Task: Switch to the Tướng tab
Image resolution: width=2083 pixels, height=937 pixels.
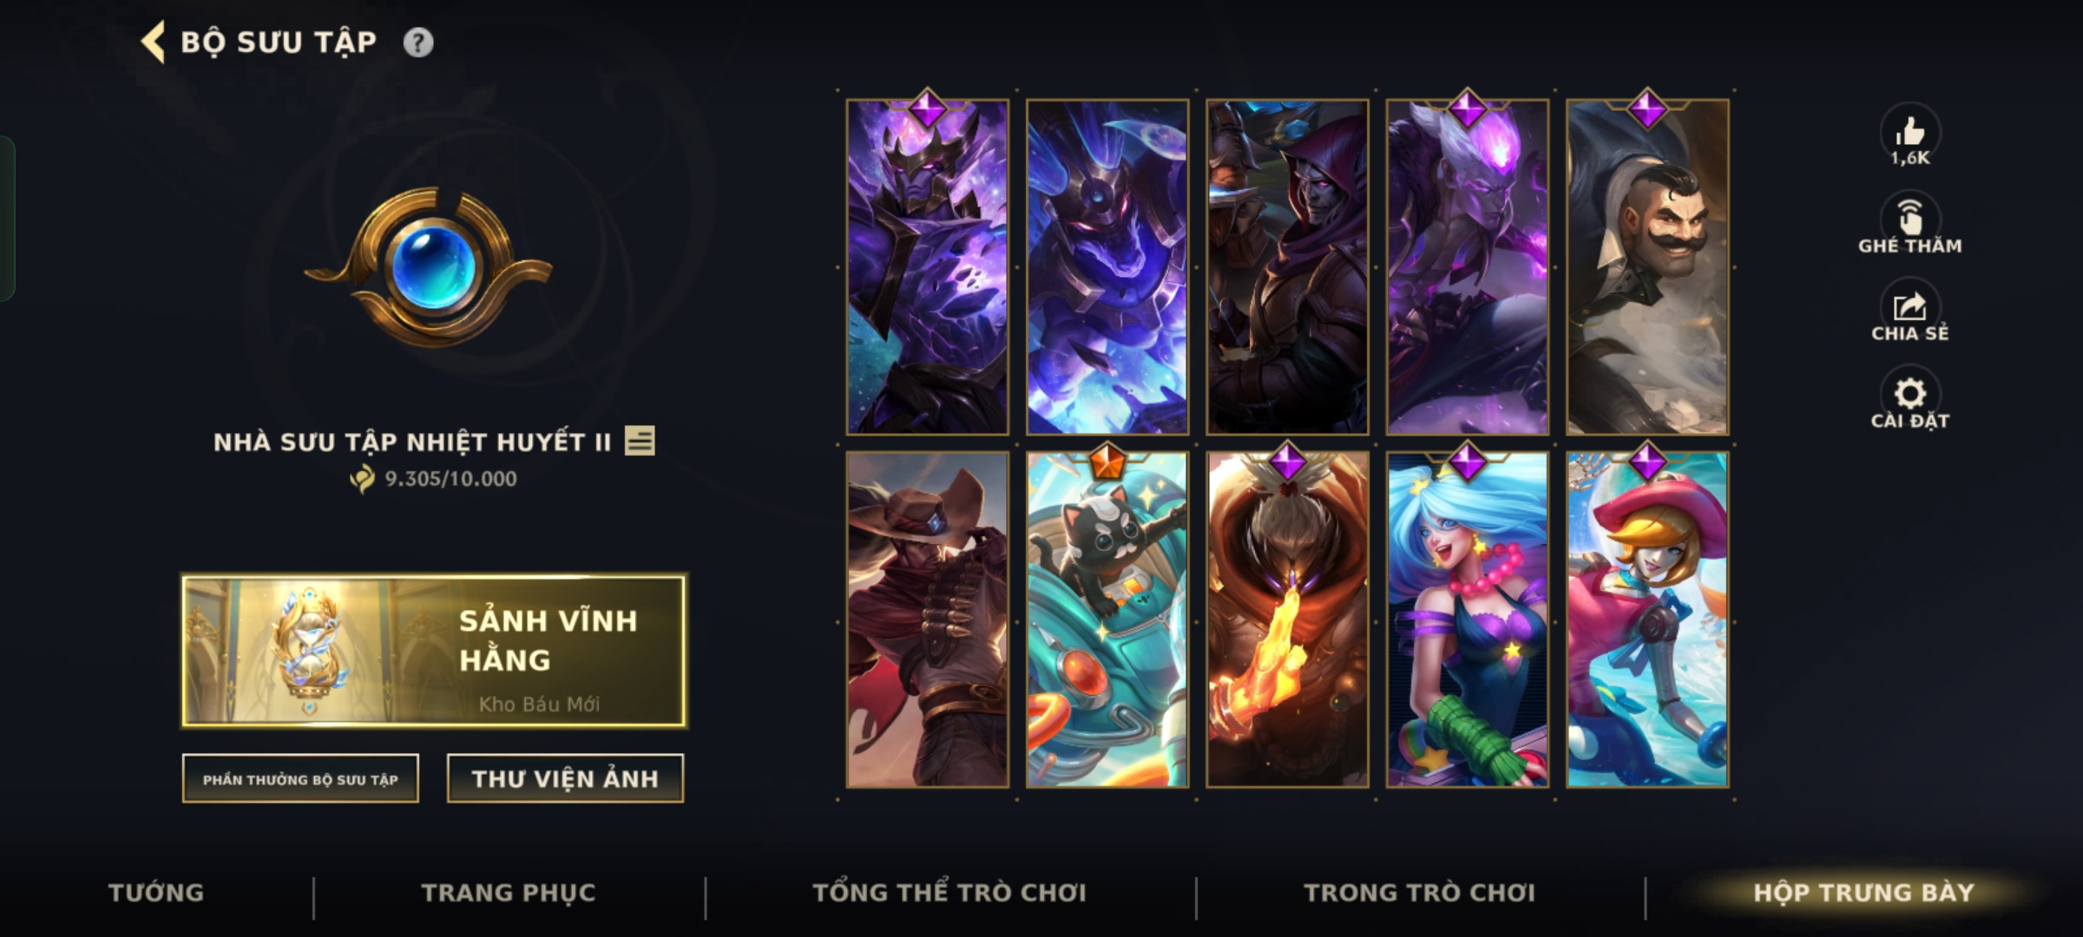Action: tap(156, 892)
